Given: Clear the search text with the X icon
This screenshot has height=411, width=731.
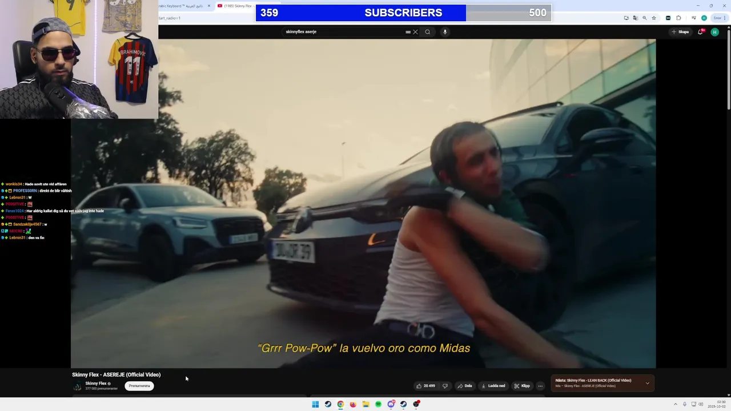Looking at the screenshot, I should [415, 32].
